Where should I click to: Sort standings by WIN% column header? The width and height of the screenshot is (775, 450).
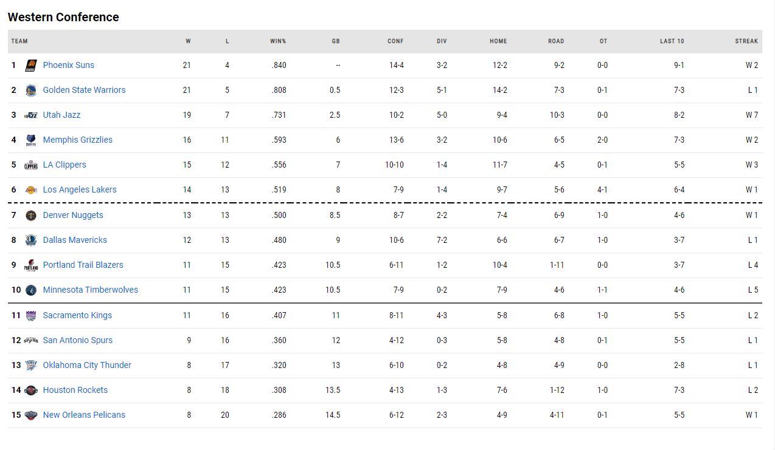[278, 41]
